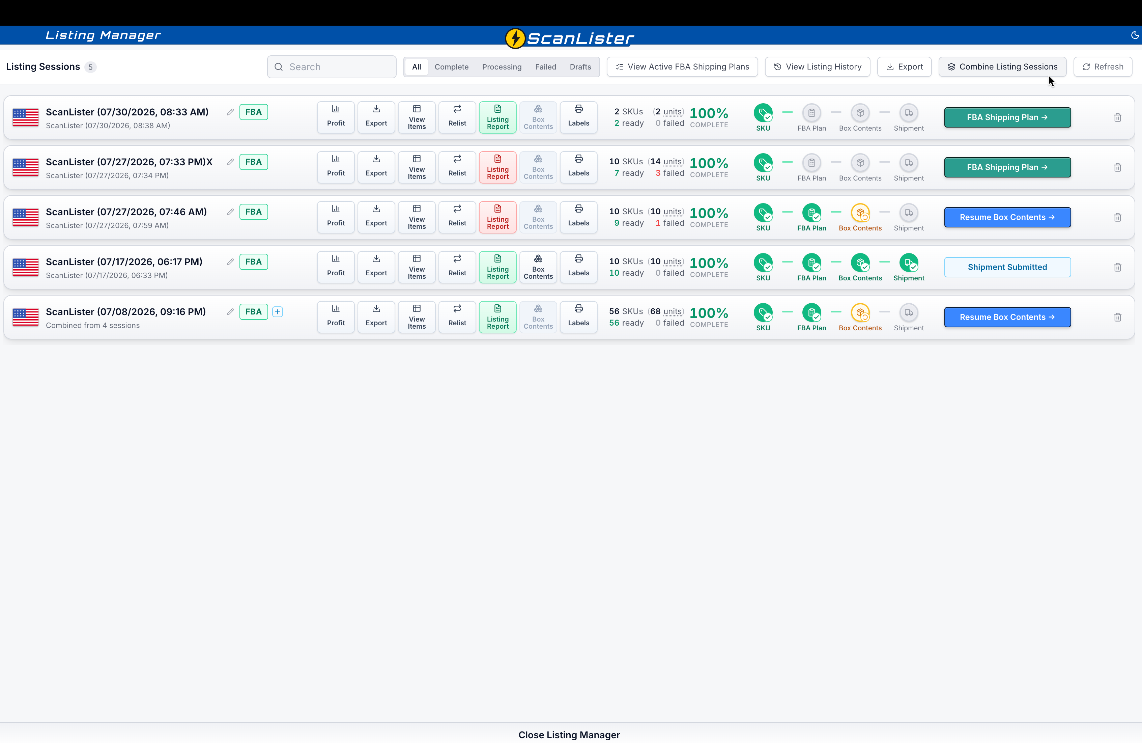The width and height of the screenshot is (1142, 743).
Task: Print Labels for 07/08/2026 09:16 PM session
Action: [x=579, y=317]
